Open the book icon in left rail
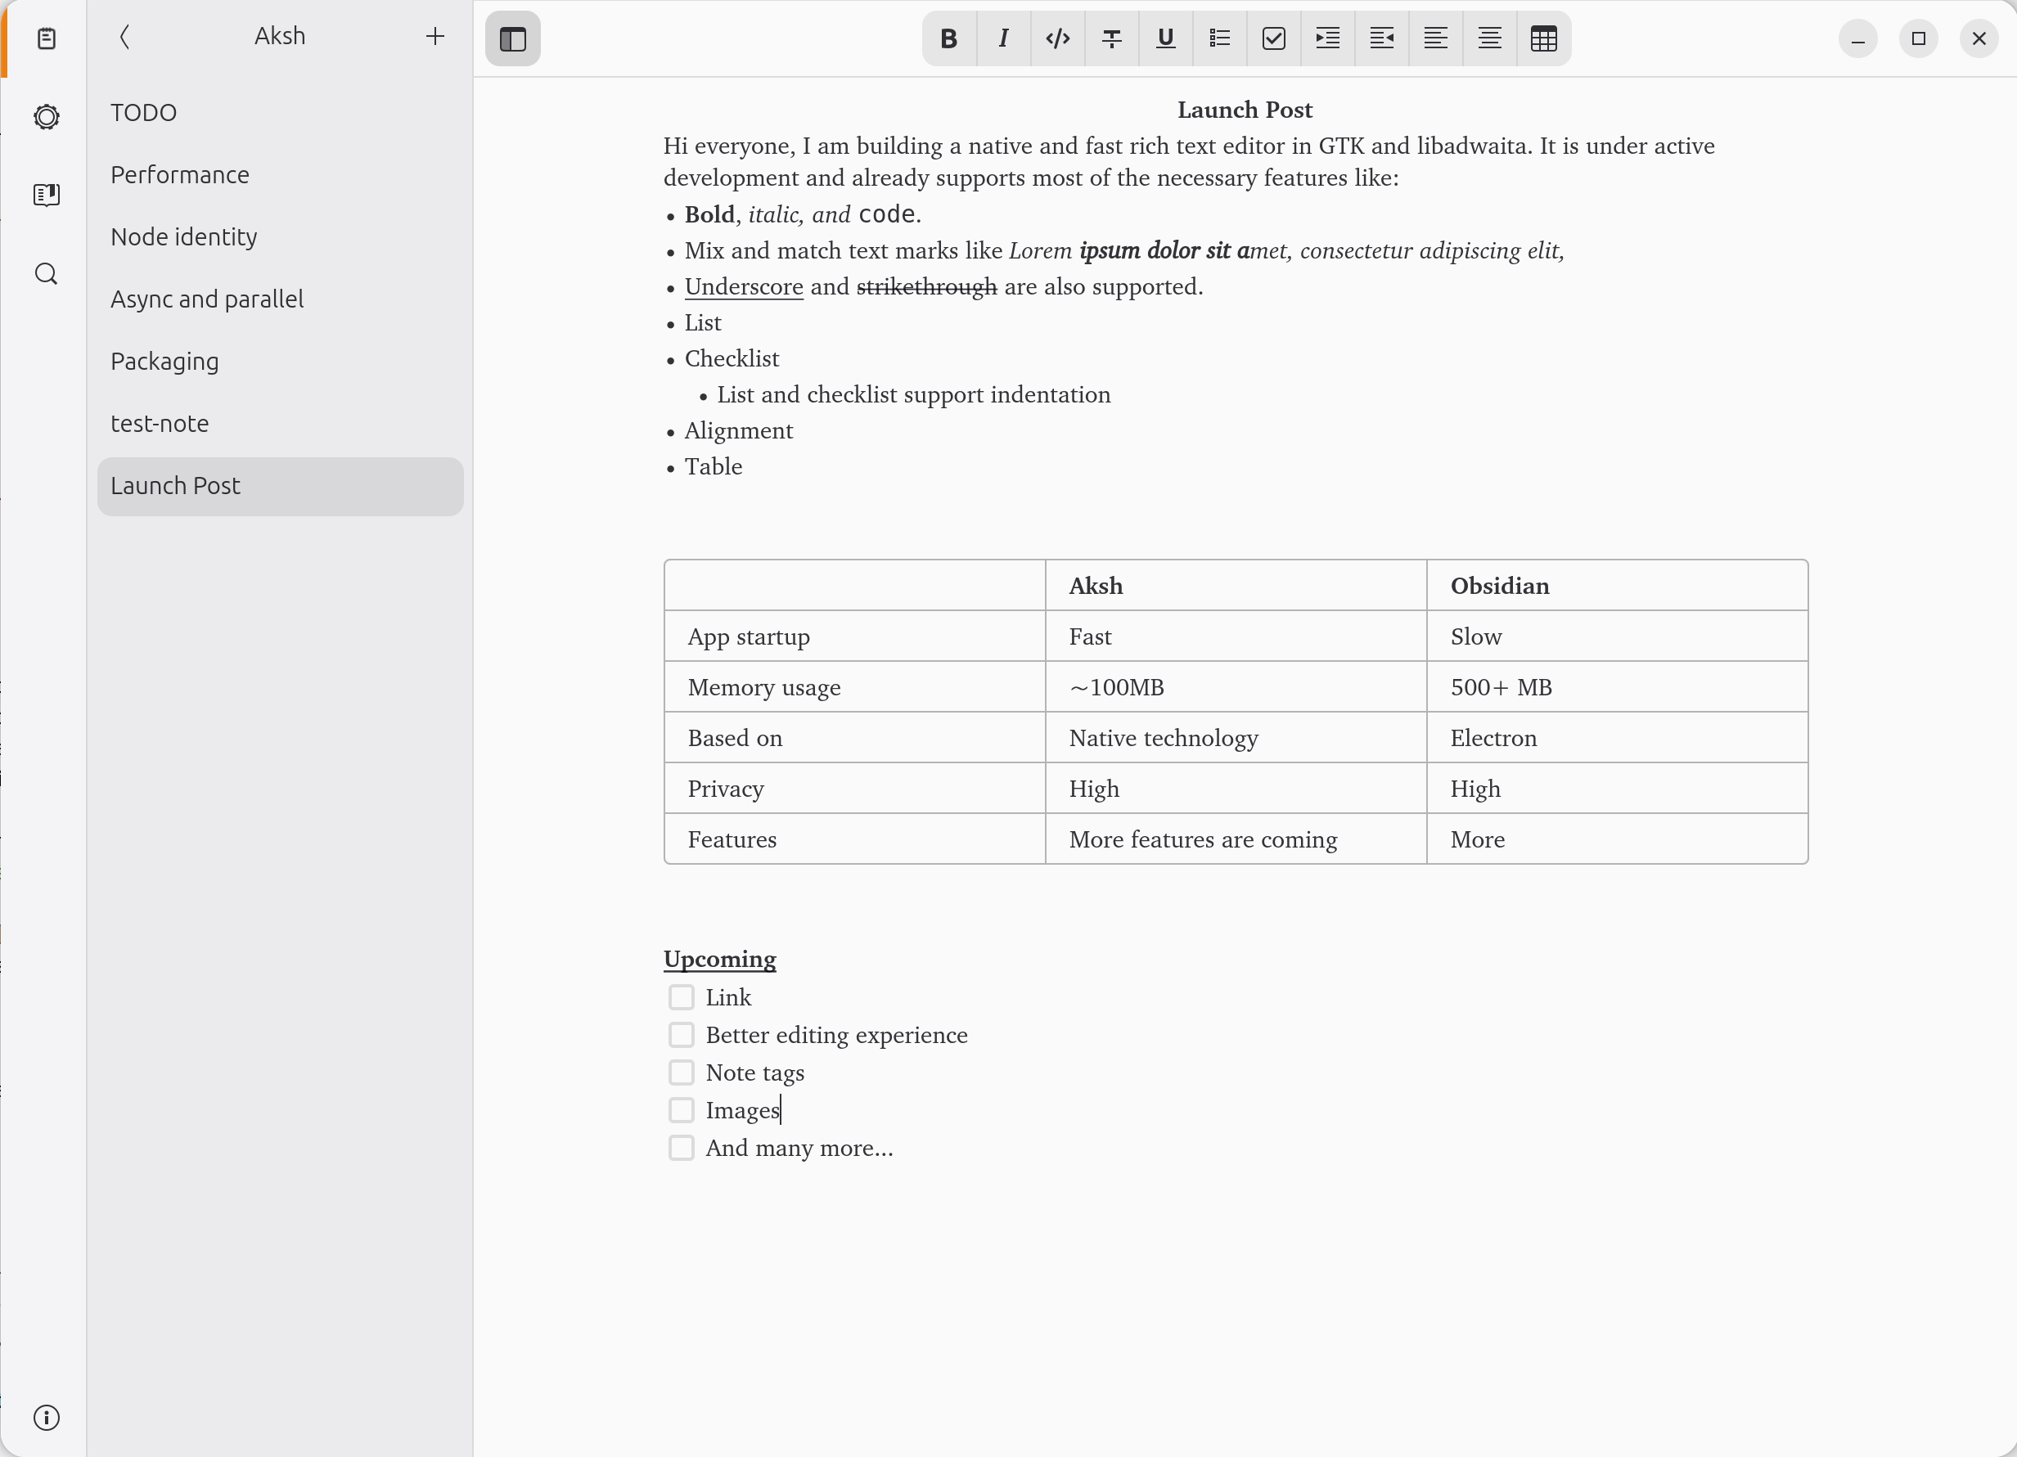The height and width of the screenshot is (1457, 2017). pos(47,195)
